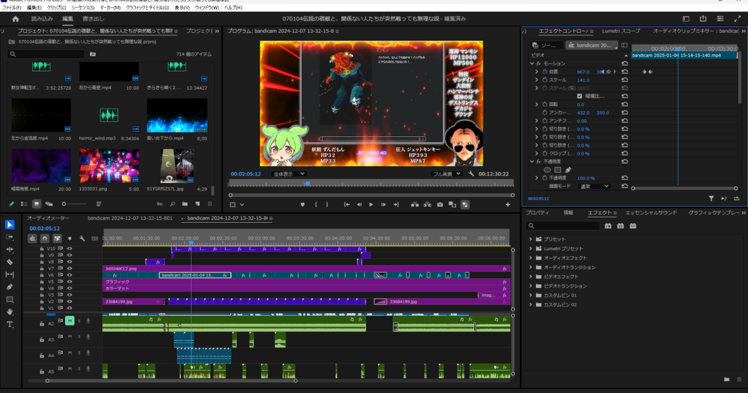Expand the 回転 property
The height and width of the screenshot is (393, 748).
[537, 104]
